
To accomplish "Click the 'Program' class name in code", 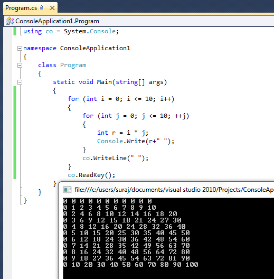I will click(x=73, y=66).
